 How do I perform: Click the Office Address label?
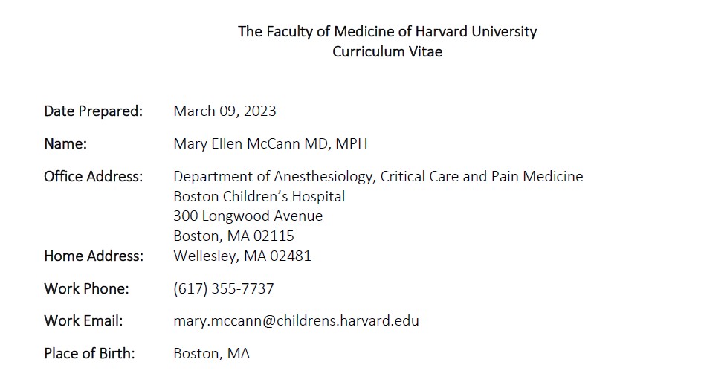coord(93,177)
